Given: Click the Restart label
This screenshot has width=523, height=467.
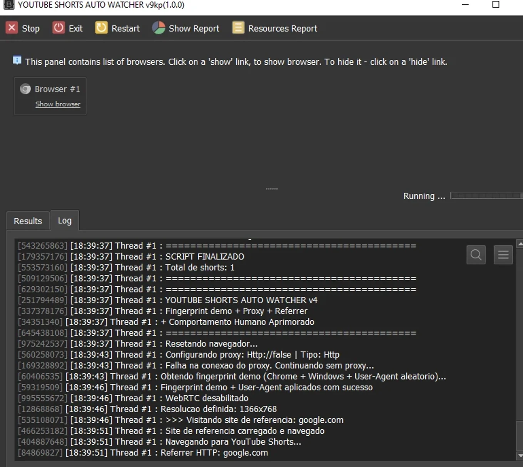Looking at the screenshot, I should click(x=125, y=29).
